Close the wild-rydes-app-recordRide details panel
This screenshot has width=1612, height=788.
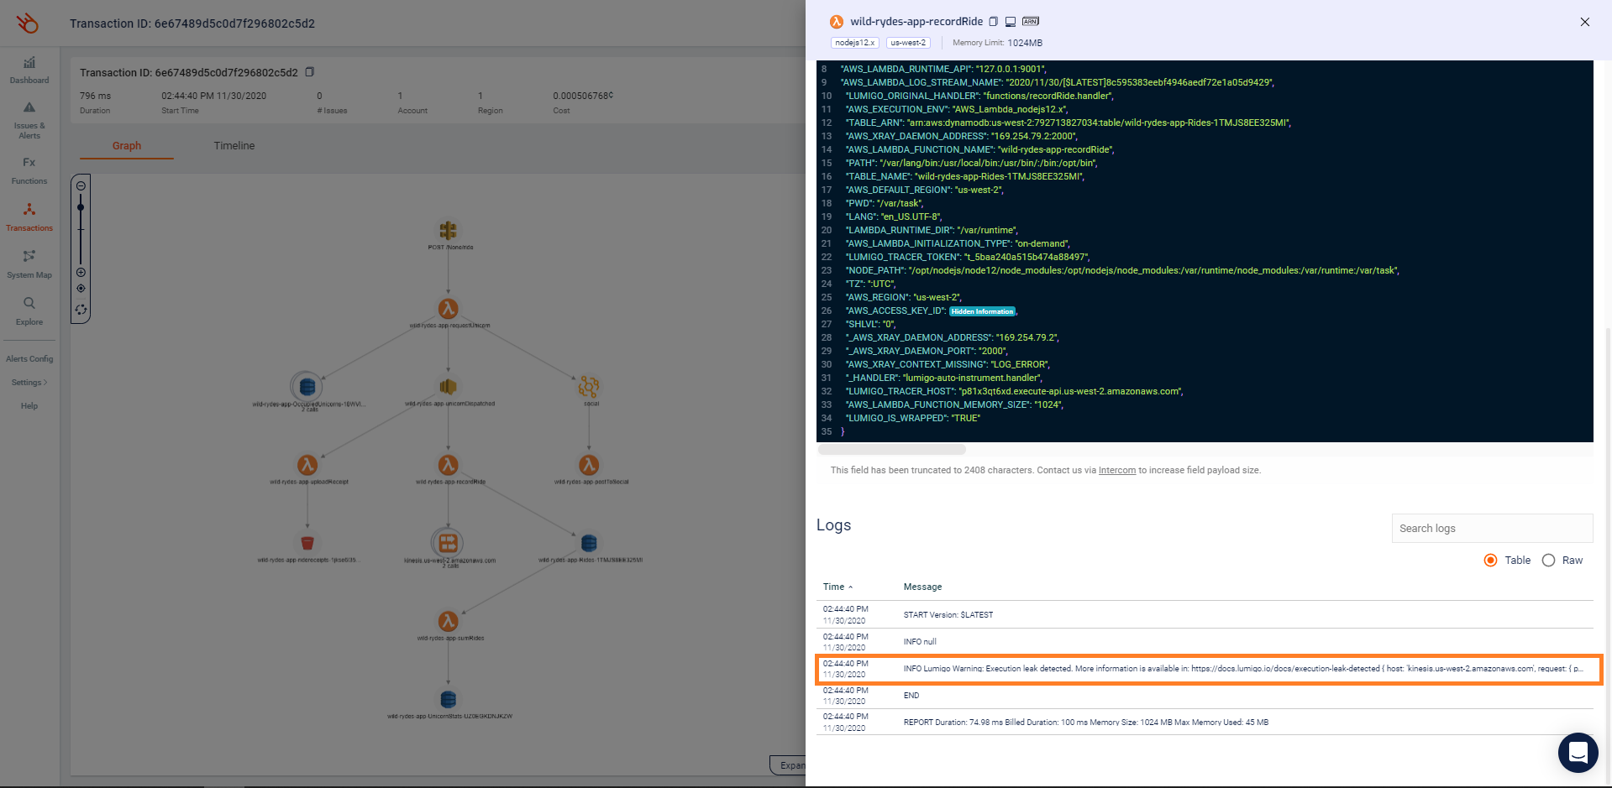(1584, 22)
